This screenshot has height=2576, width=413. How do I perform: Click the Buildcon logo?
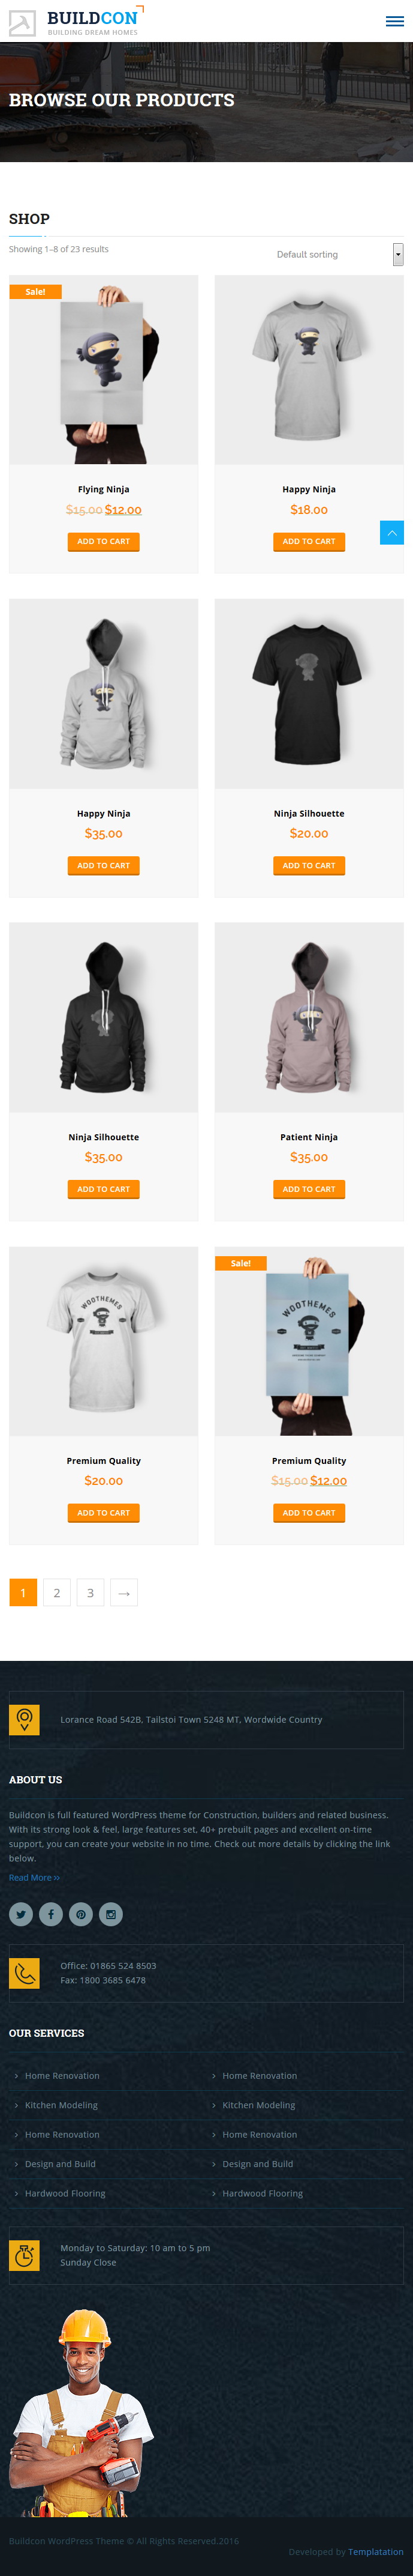[76, 21]
